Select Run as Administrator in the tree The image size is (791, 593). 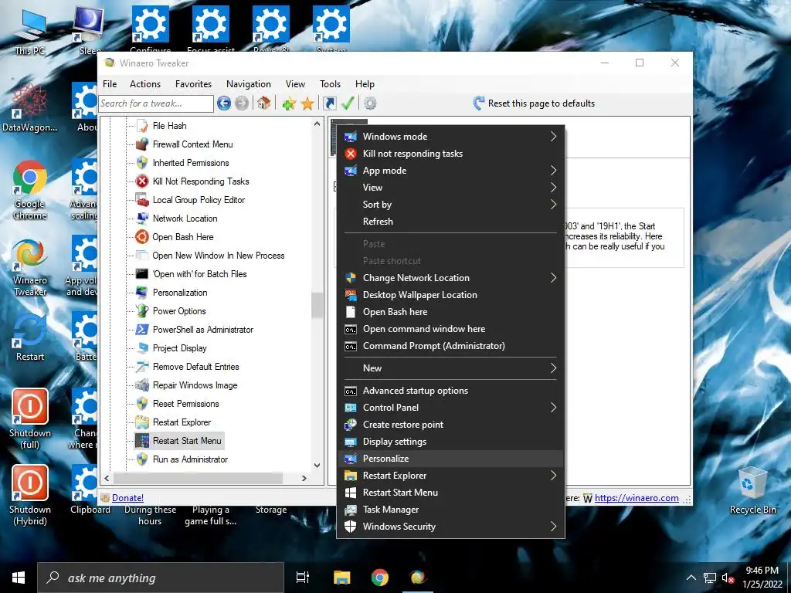pos(190,459)
